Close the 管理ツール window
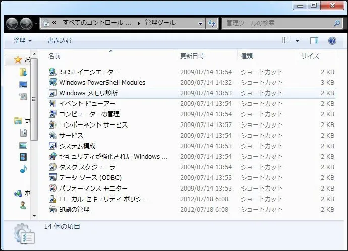The height and width of the screenshot is (251, 348). point(332,6)
